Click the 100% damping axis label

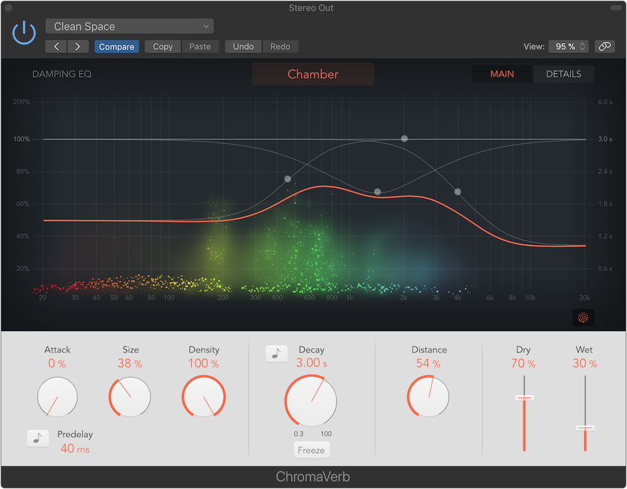[x=22, y=139]
